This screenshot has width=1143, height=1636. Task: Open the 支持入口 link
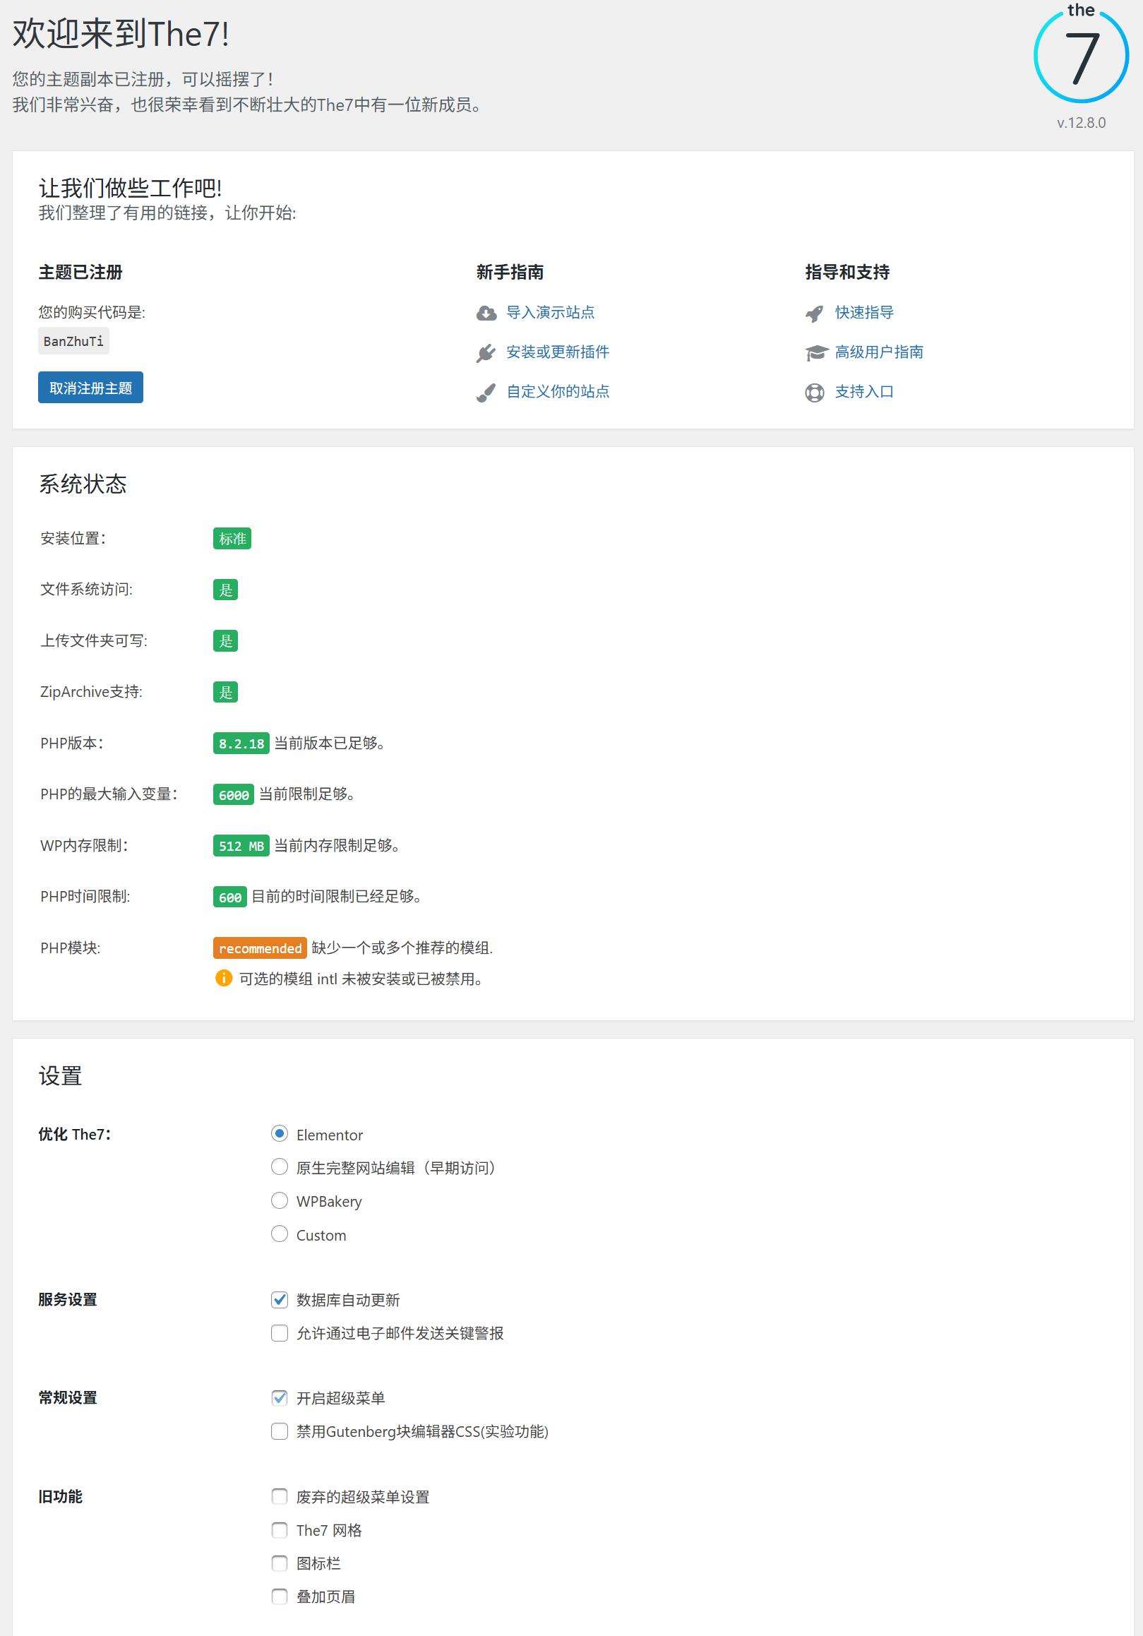pos(864,391)
